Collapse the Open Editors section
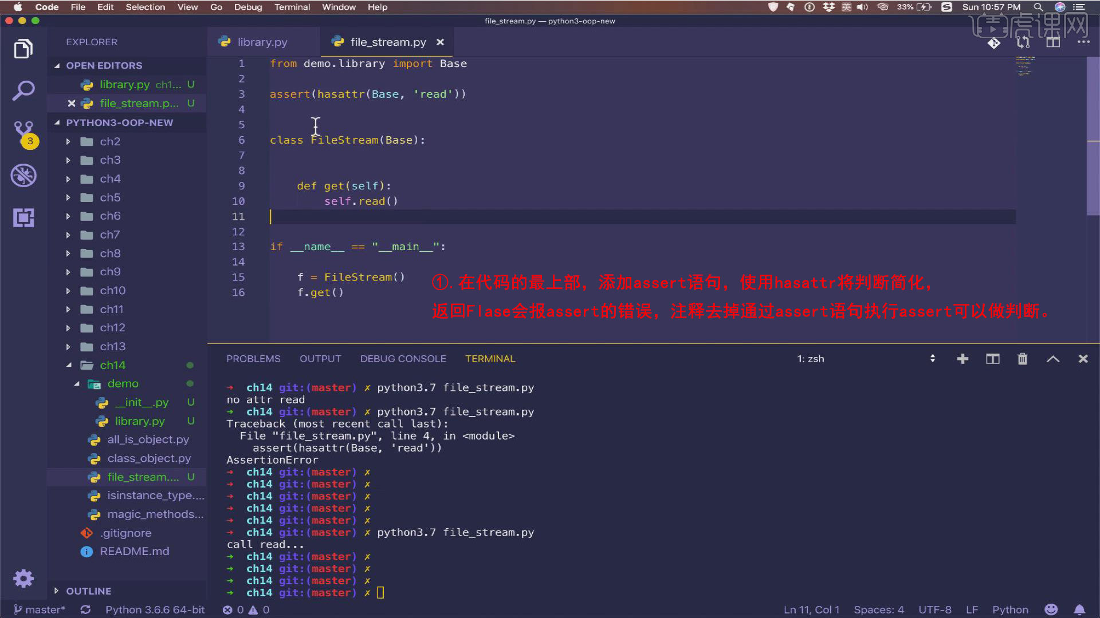Image resolution: width=1100 pixels, height=618 pixels. point(57,66)
